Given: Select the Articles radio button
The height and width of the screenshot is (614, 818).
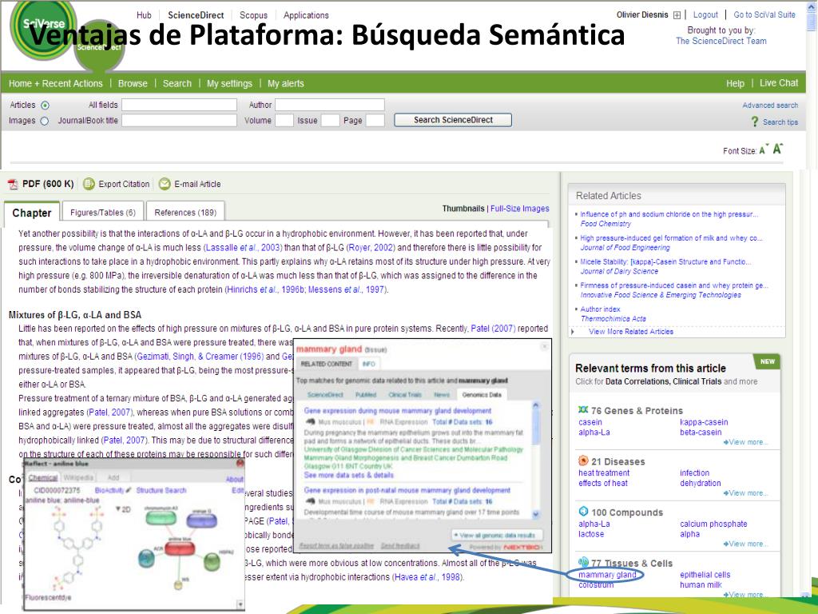Looking at the screenshot, I should click(45, 106).
